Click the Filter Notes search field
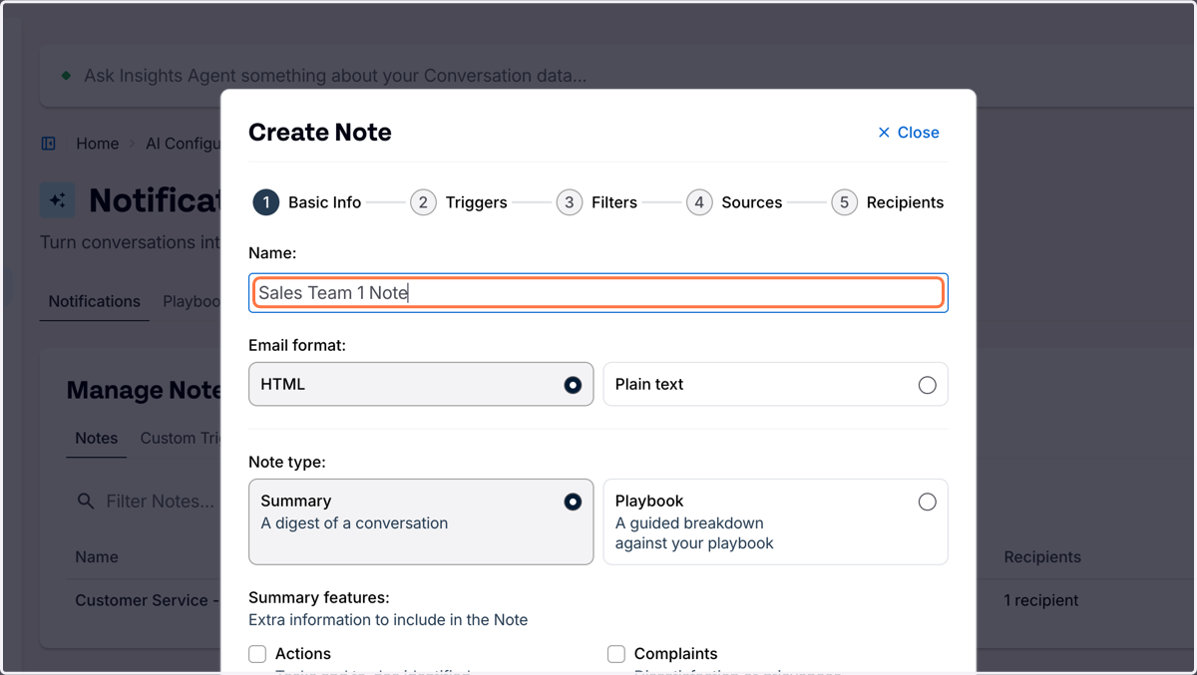 pos(148,502)
